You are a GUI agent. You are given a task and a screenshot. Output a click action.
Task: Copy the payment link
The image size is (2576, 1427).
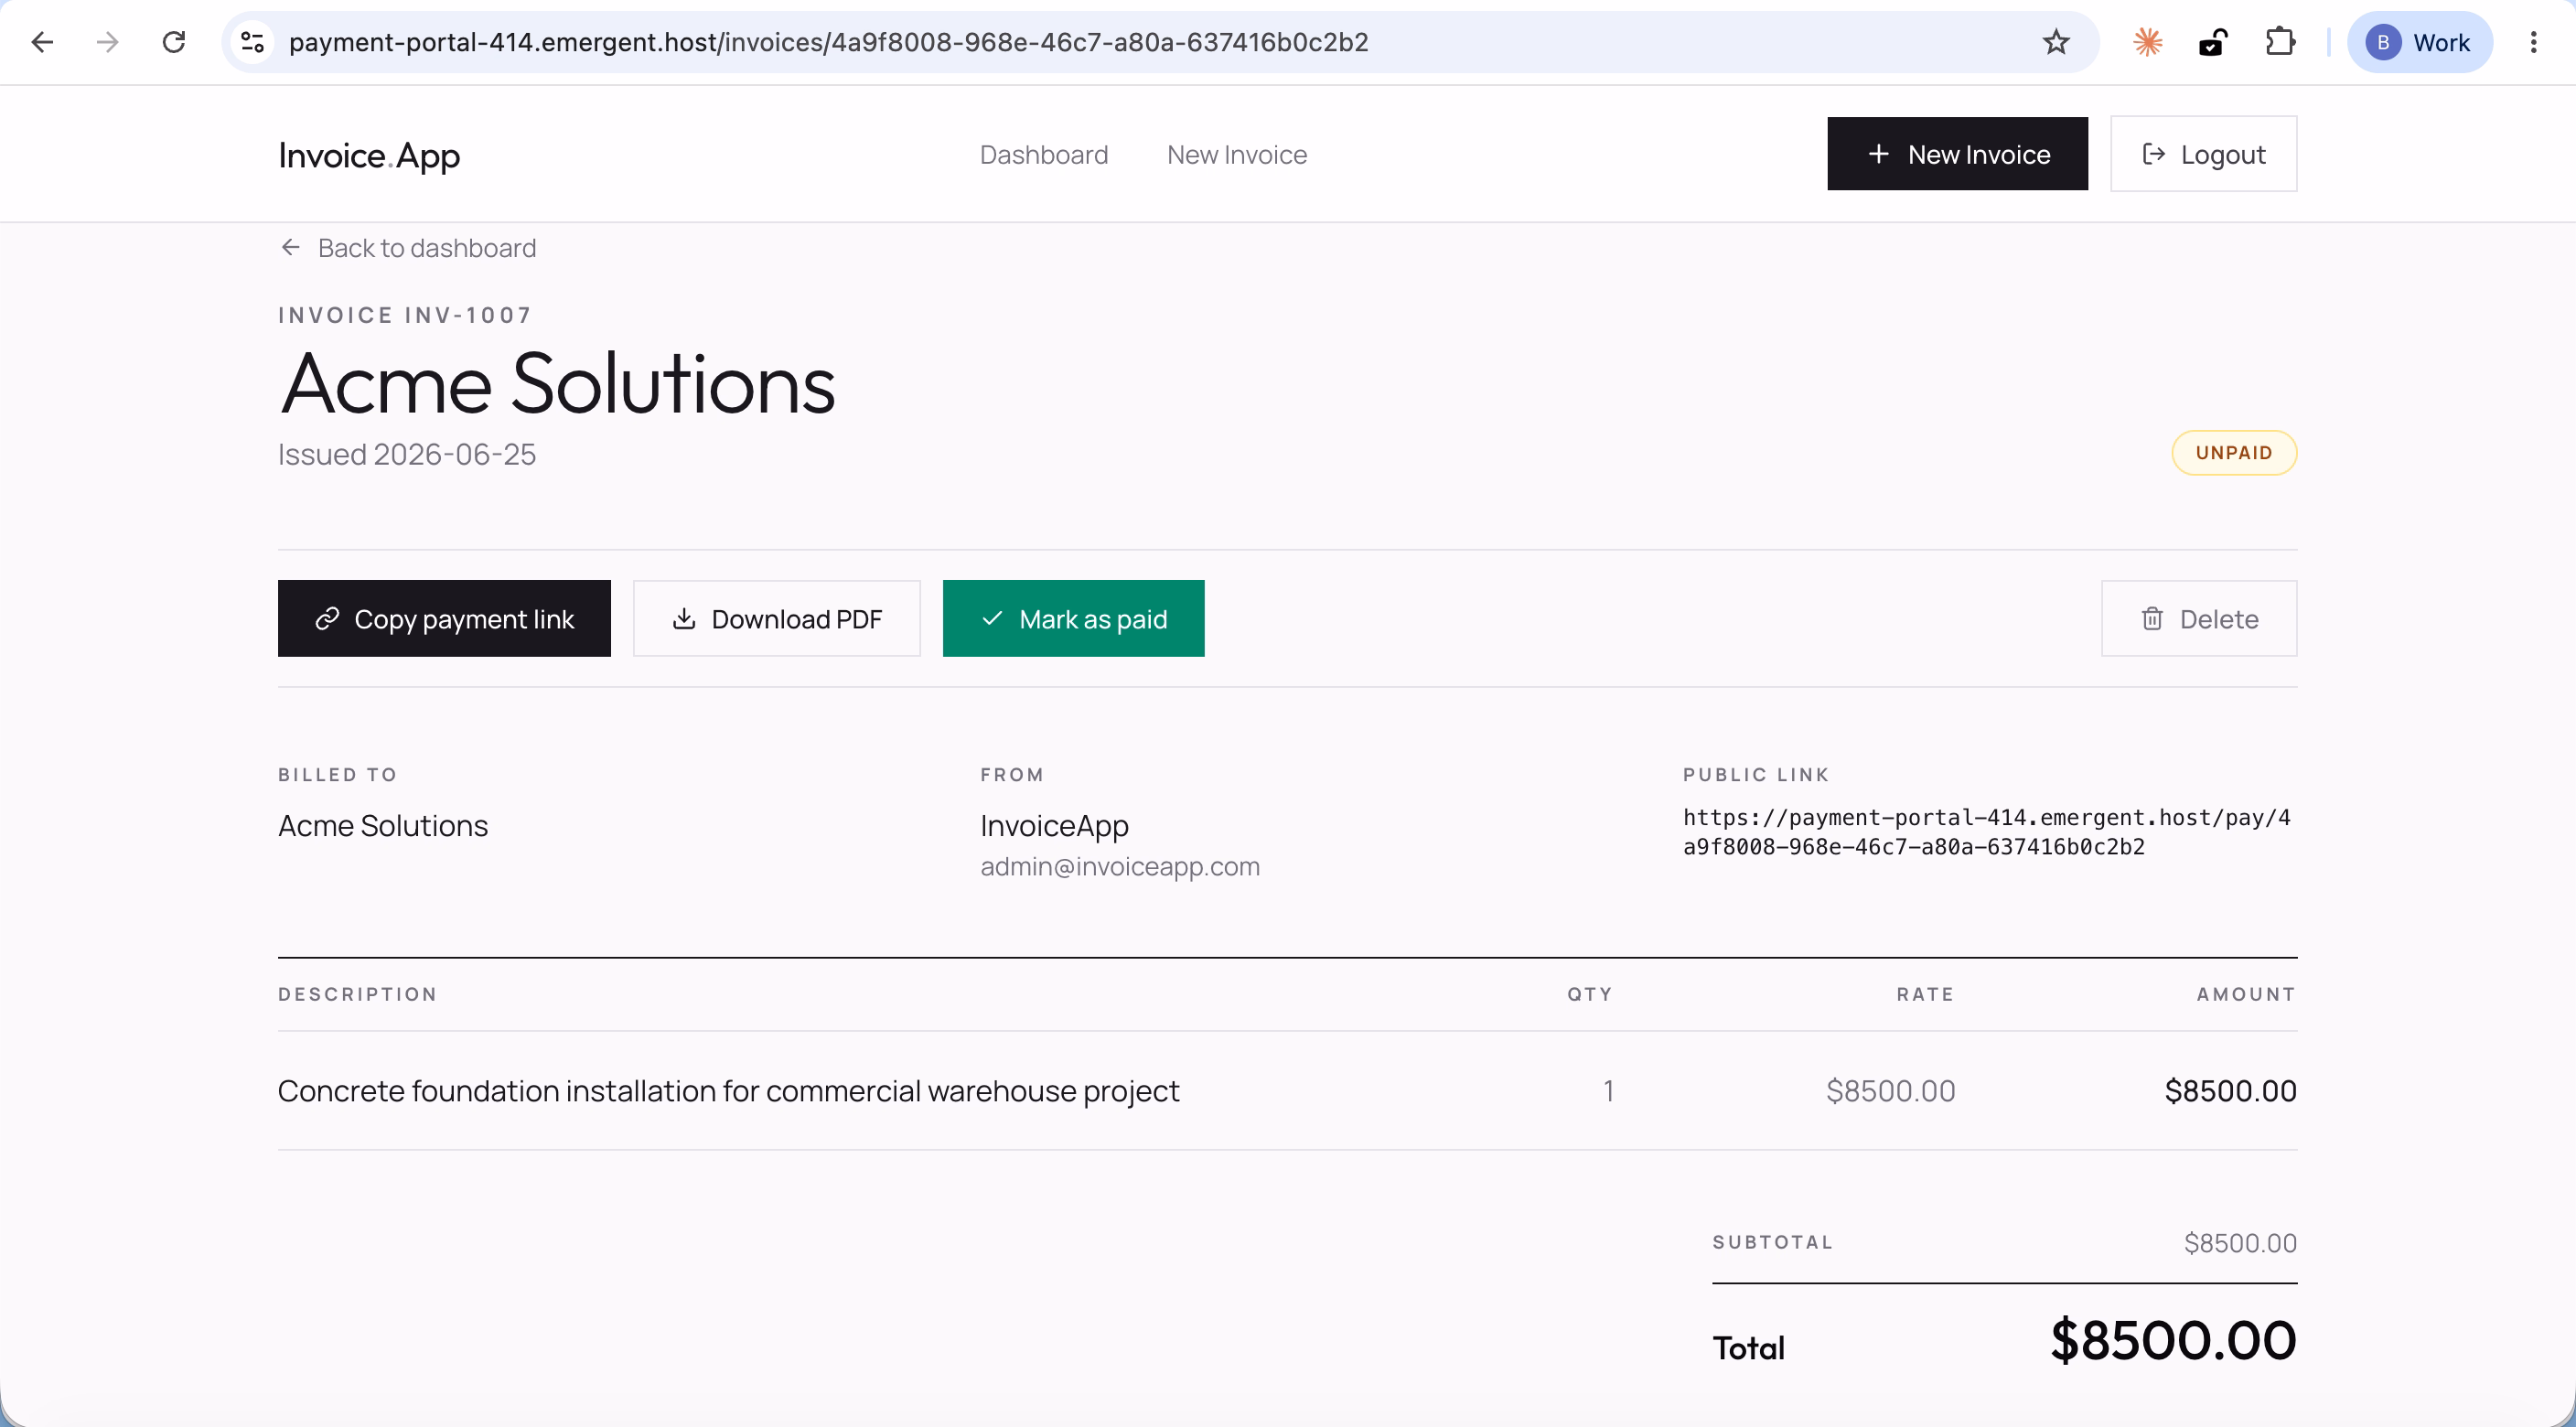444,619
